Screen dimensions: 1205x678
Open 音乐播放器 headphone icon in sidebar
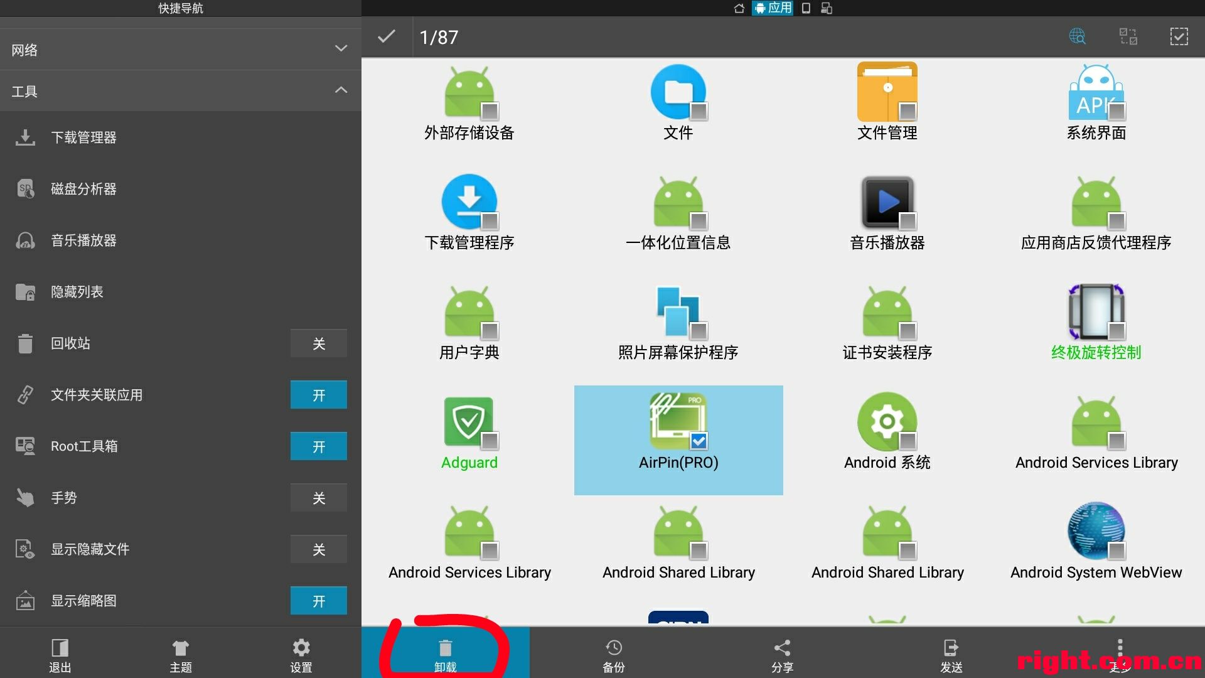25,240
